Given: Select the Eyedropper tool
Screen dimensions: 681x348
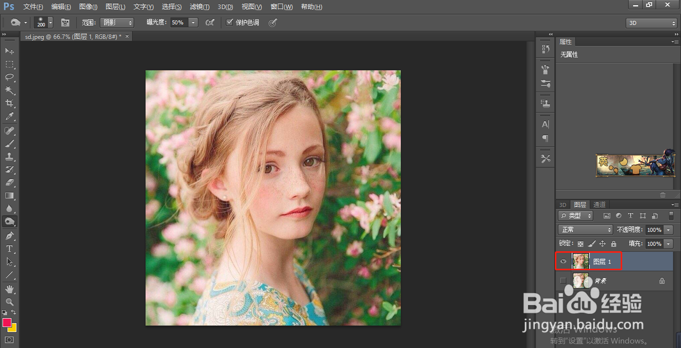Looking at the screenshot, I should [9, 116].
